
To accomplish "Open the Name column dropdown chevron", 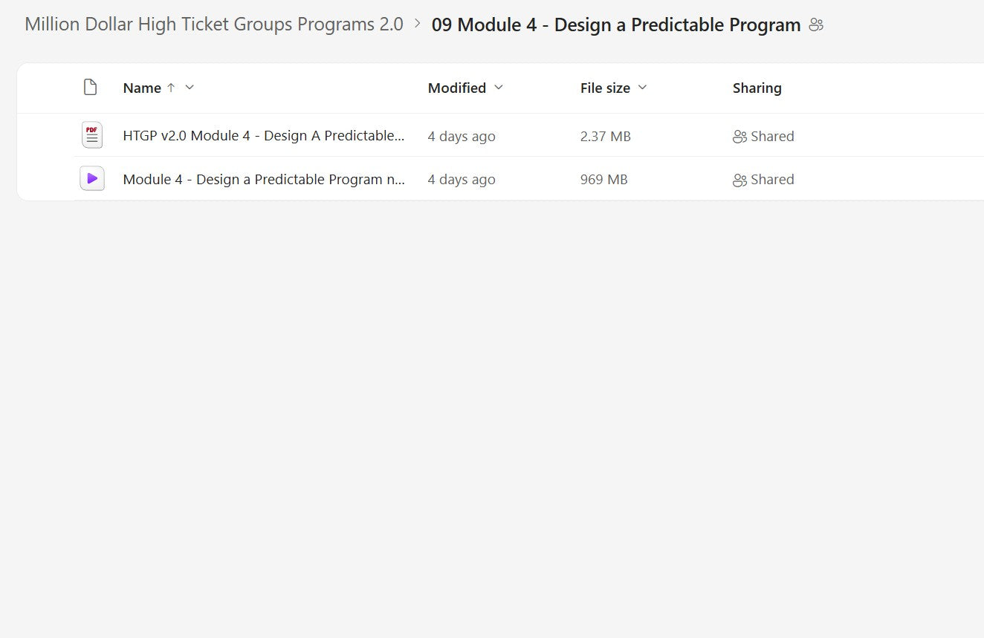I will click(190, 88).
